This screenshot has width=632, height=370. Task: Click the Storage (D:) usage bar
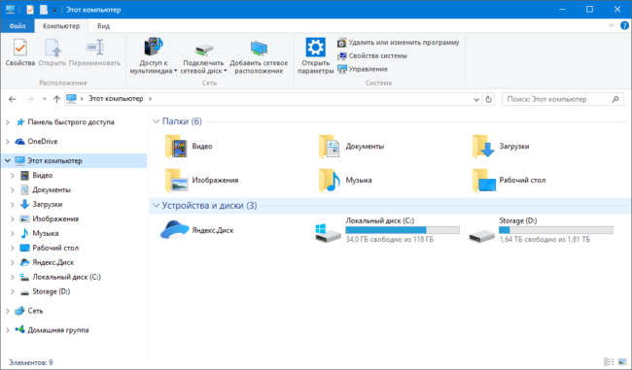point(556,230)
